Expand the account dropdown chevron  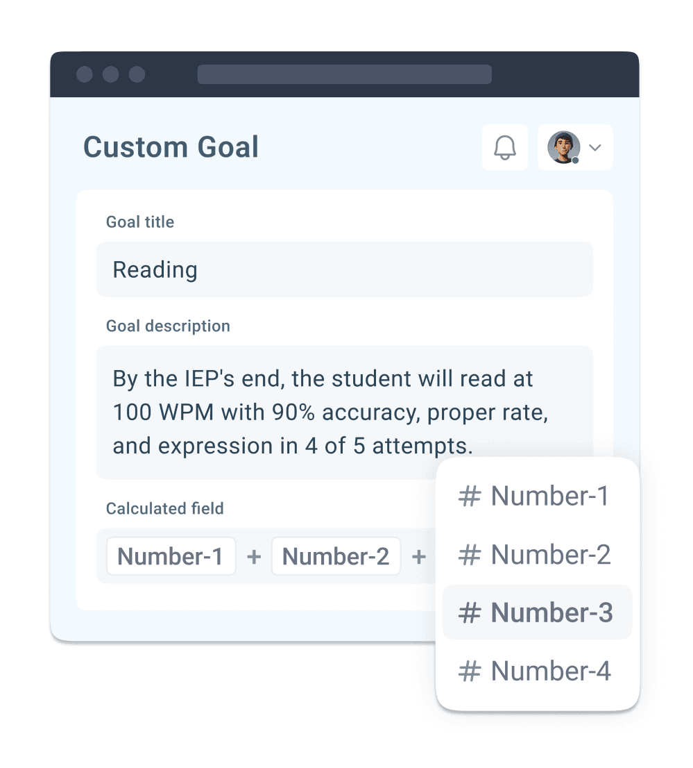pyautogui.click(x=595, y=147)
